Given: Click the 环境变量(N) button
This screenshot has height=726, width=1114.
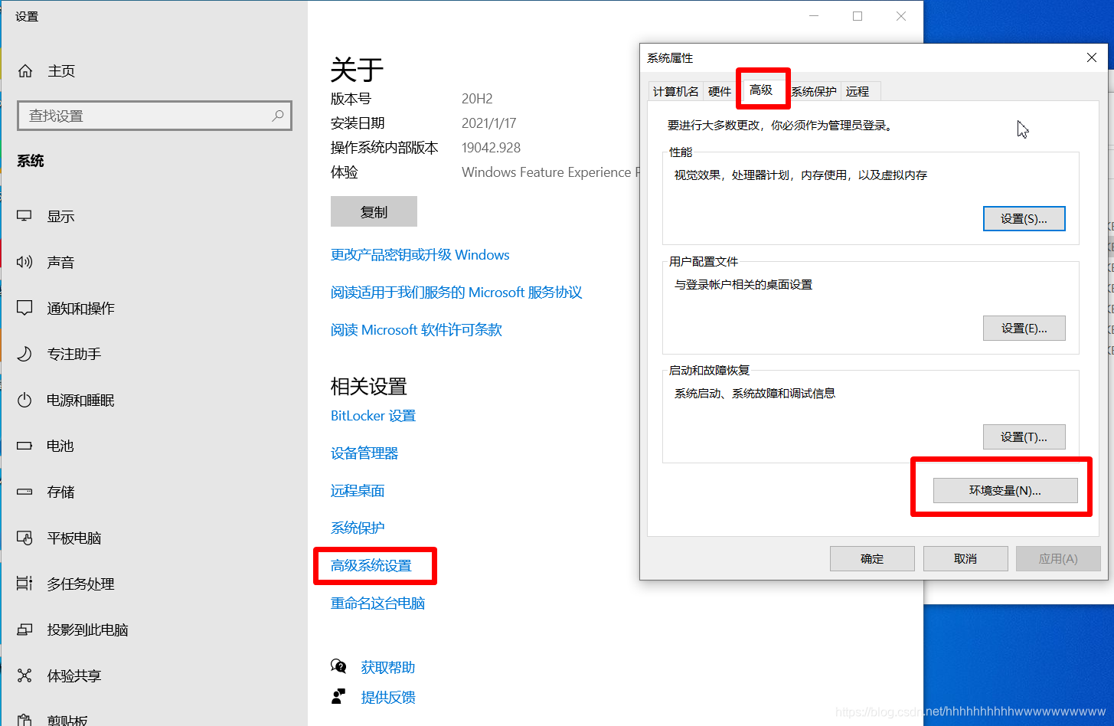Looking at the screenshot, I should click(1006, 490).
